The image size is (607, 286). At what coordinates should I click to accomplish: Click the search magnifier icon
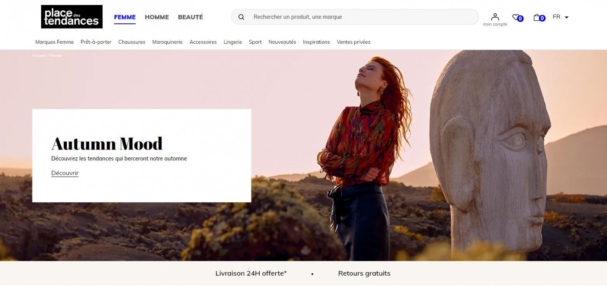242,17
